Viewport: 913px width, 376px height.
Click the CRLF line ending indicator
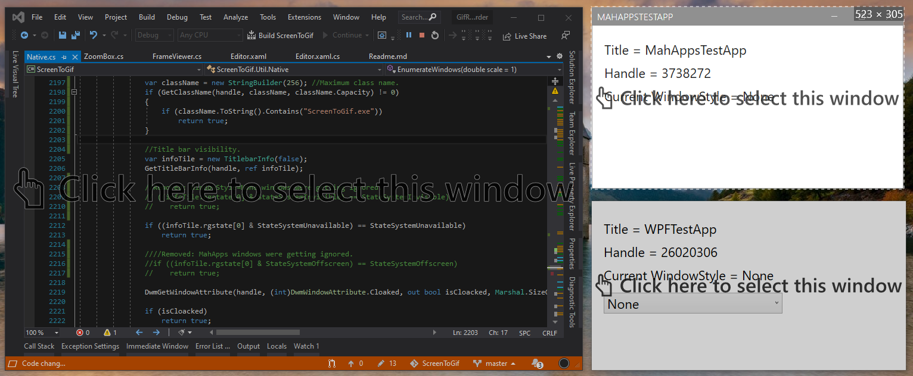click(x=550, y=333)
